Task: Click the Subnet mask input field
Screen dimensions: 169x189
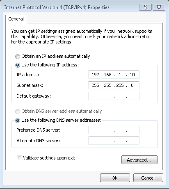Action: point(114,85)
